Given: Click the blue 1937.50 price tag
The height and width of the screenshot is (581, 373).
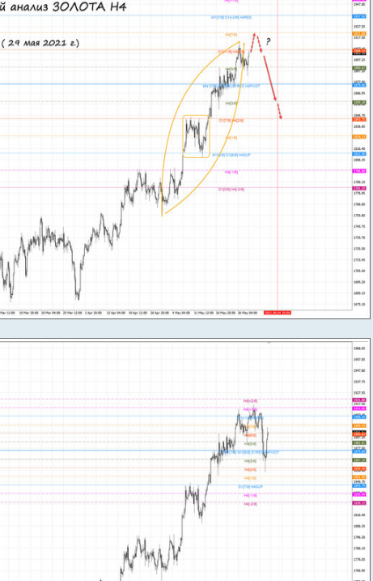Looking at the screenshot, I should pyautogui.click(x=359, y=16).
